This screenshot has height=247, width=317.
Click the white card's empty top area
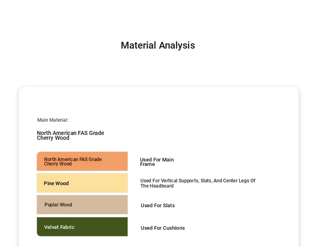(x=158, y=99)
